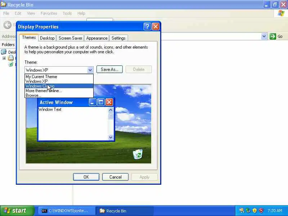Click the first system tray icon
This screenshot has width=288, height=216.
pos(242,211)
